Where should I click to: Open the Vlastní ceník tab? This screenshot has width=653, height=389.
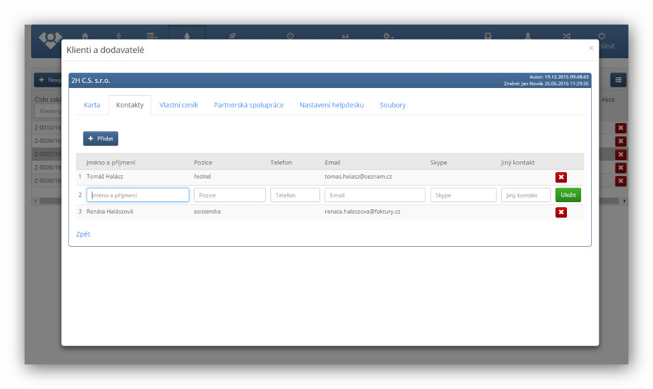(x=179, y=105)
